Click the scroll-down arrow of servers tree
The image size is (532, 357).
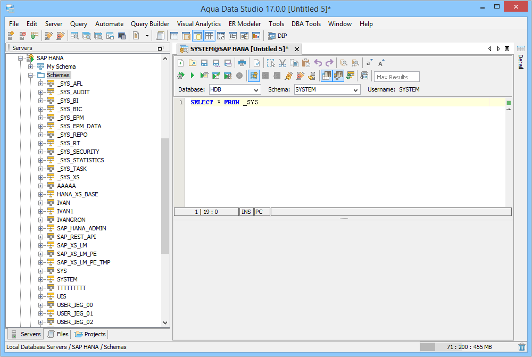point(165,323)
